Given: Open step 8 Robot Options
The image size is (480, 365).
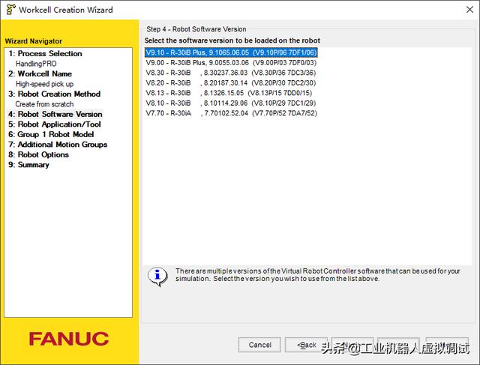Looking at the screenshot, I should (x=38, y=154).
